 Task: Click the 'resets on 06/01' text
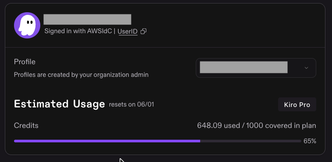coord(131,104)
